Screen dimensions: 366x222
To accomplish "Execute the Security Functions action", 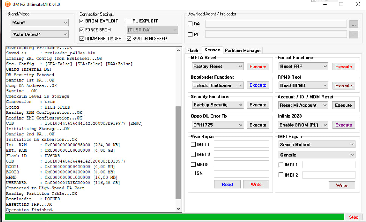I will point(258,105).
